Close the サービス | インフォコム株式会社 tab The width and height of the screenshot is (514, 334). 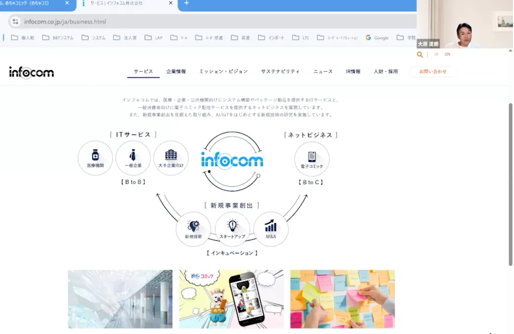[171, 3]
